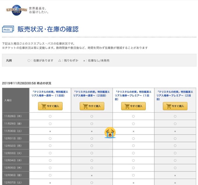
Task: Click the ○ for 11月29日 プレミア(1回目)
Action: coord(133,124)
